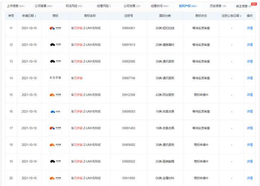Select registration number 59902900
Image resolution: width=260 pixels, height=186 pixels.
128,61
